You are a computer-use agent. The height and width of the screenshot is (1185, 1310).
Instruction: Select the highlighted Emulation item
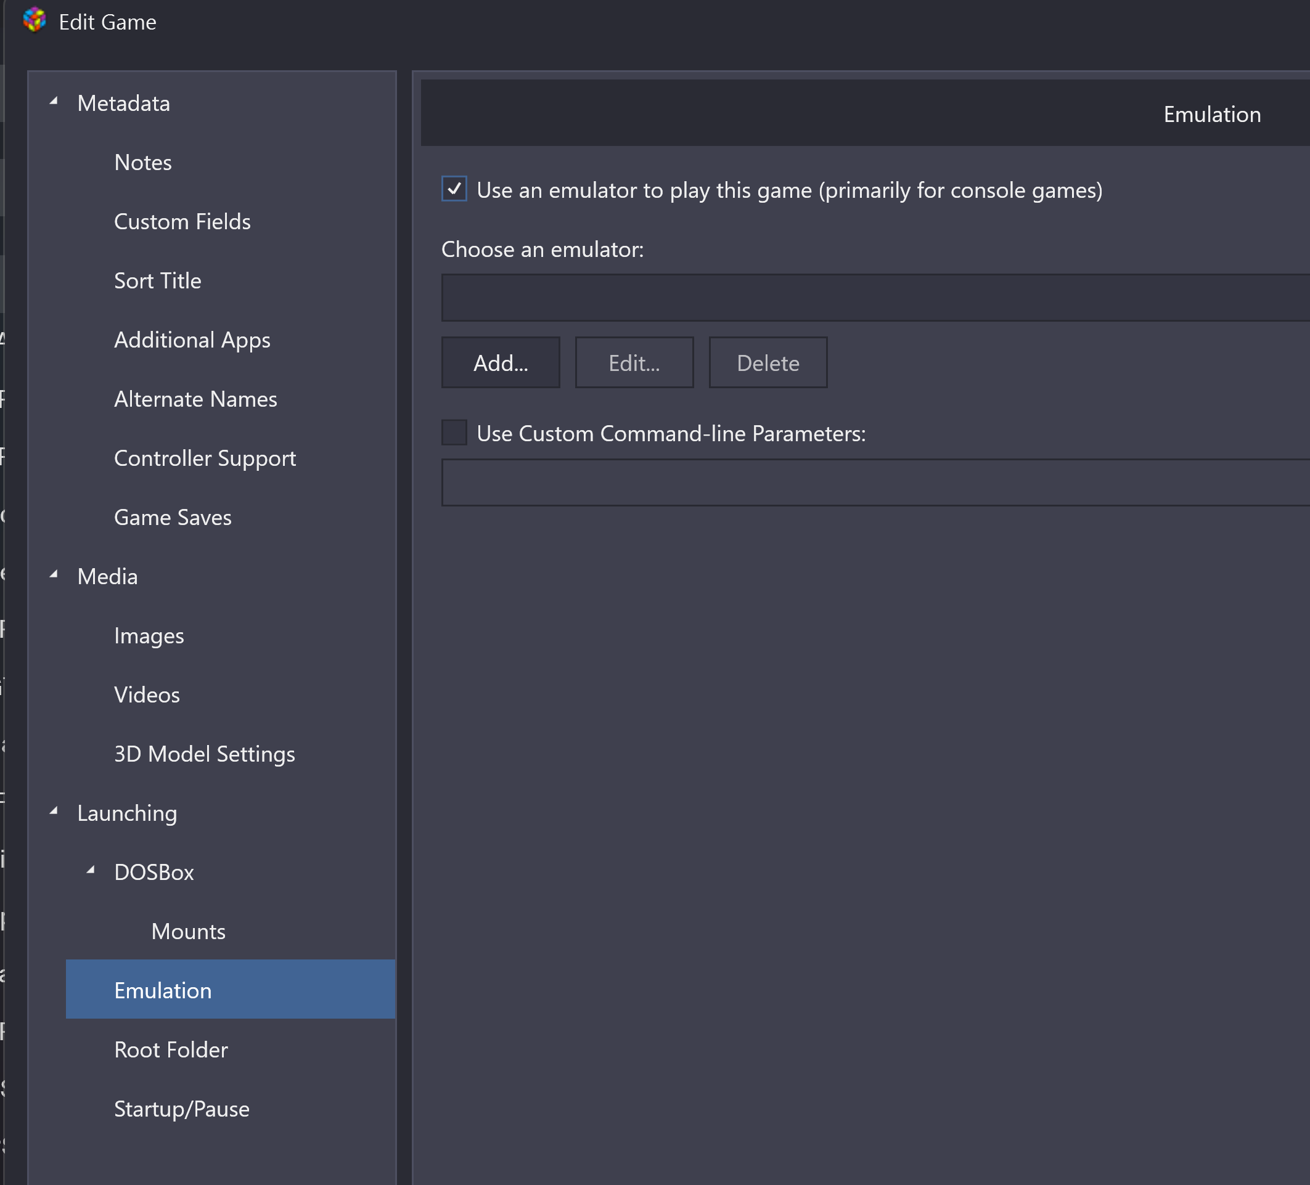231,989
